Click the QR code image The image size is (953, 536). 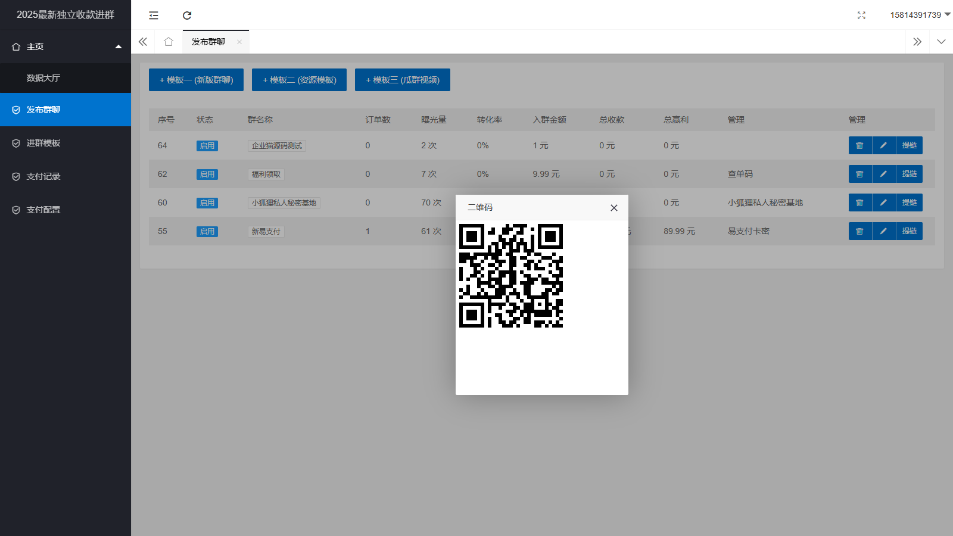pyautogui.click(x=511, y=276)
